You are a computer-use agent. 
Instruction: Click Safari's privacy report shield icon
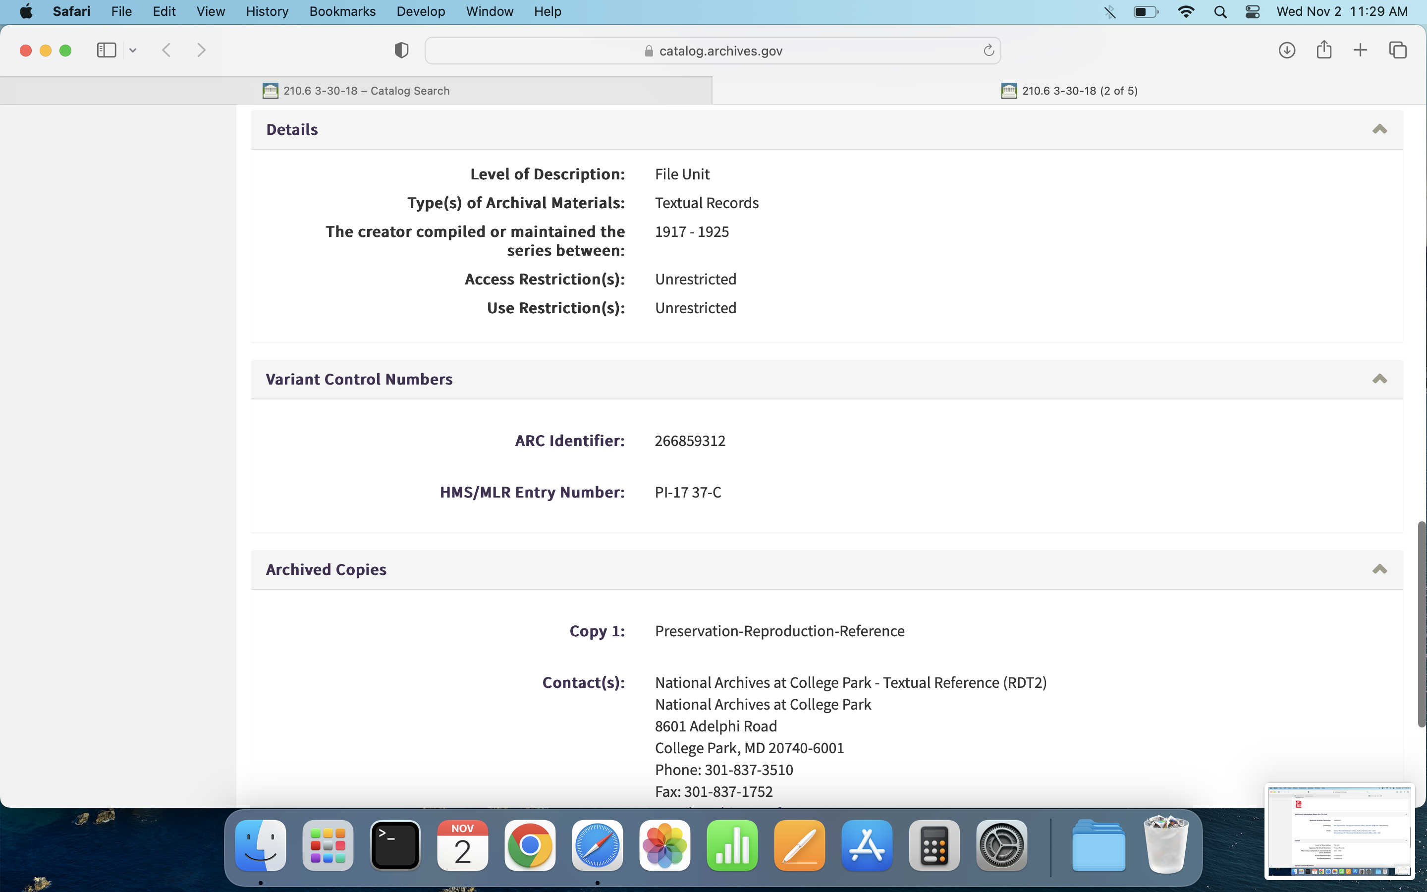pos(401,50)
